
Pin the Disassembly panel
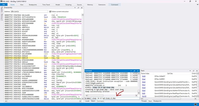[78, 8]
